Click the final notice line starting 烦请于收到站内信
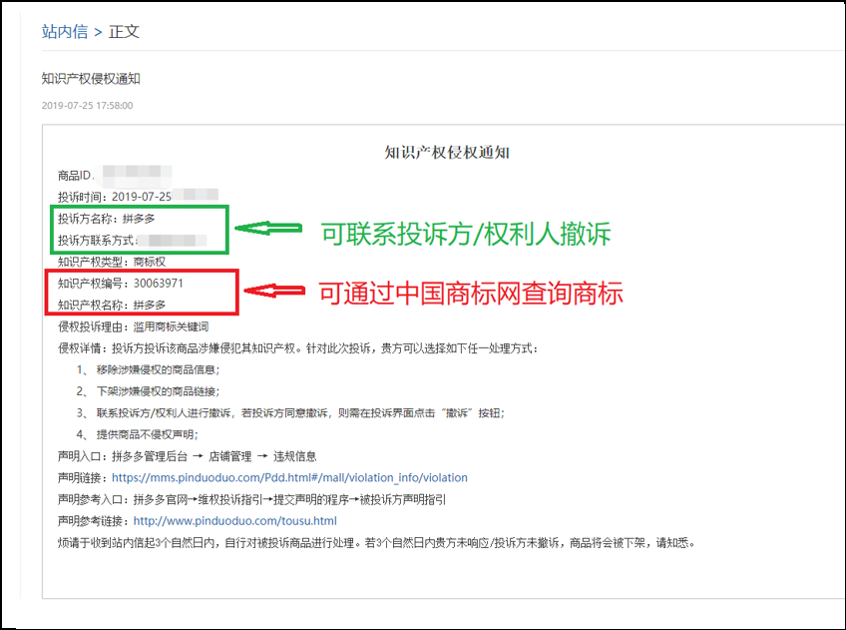Image resolution: width=846 pixels, height=630 pixels. (x=376, y=542)
